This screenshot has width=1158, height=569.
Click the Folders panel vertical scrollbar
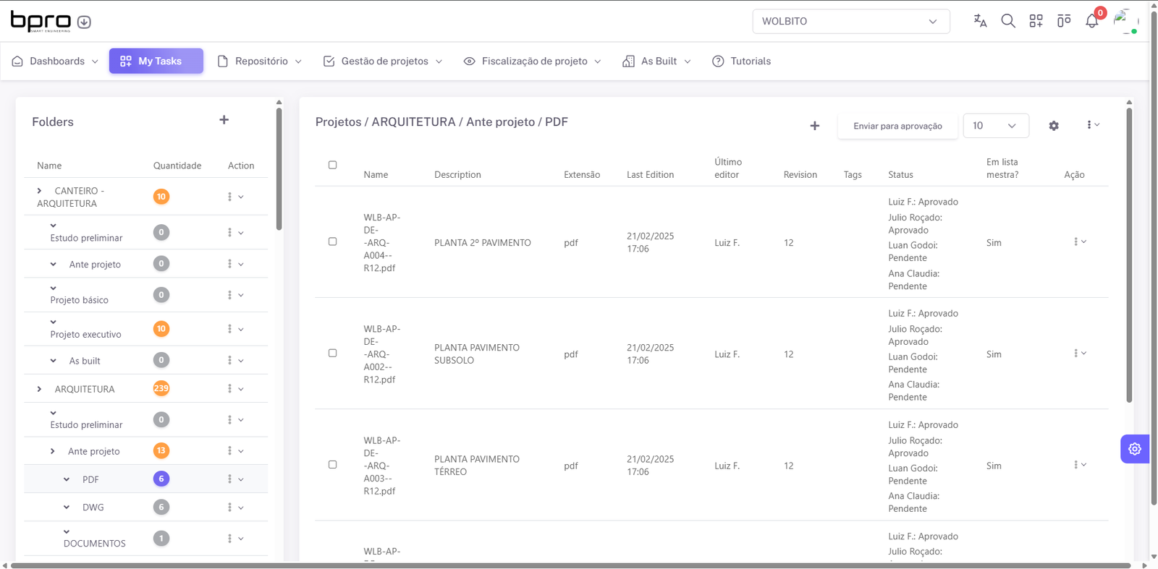click(279, 169)
